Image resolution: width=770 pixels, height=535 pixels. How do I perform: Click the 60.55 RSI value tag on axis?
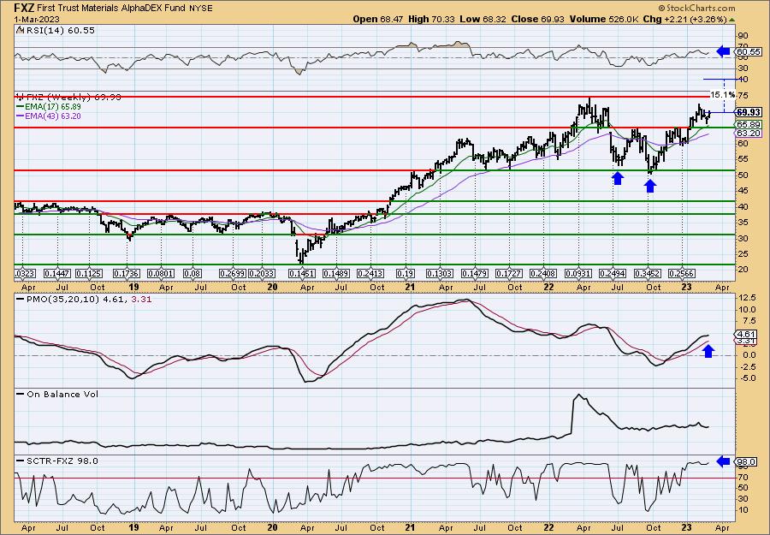pyautogui.click(x=749, y=51)
